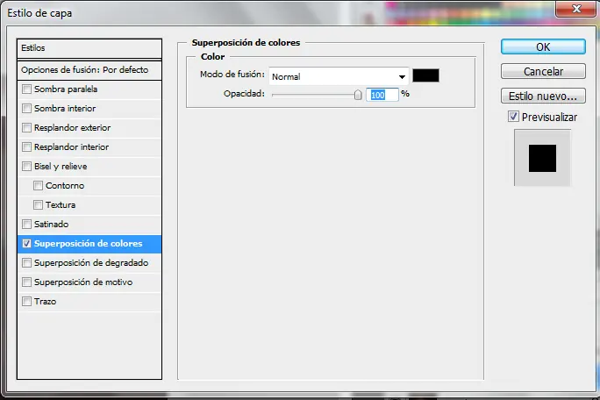The width and height of the screenshot is (600, 400).
Task: Open the Bisel y relieve row
Action: [x=89, y=167]
